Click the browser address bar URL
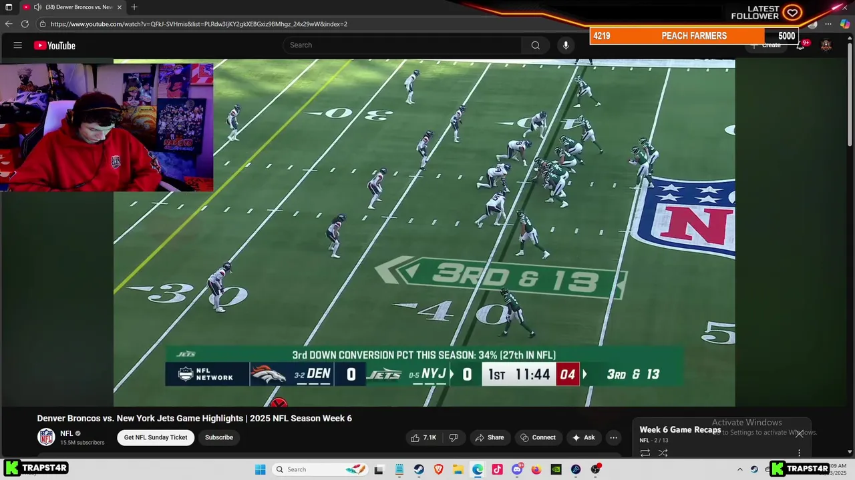The image size is (855, 480). click(199, 24)
